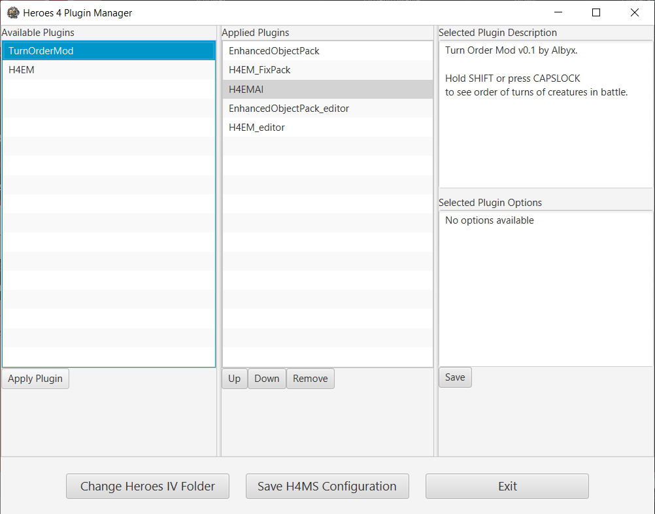This screenshot has height=514, width=655.
Task: Exit the Plugin Manager
Action: point(507,486)
